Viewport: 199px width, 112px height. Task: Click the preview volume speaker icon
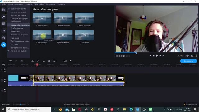click(x=187, y=56)
